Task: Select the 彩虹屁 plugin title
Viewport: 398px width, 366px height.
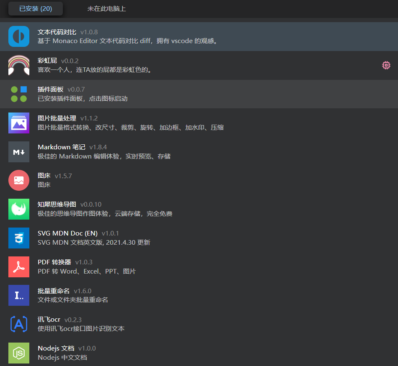Action: pyautogui.click(x=47, y=61)
